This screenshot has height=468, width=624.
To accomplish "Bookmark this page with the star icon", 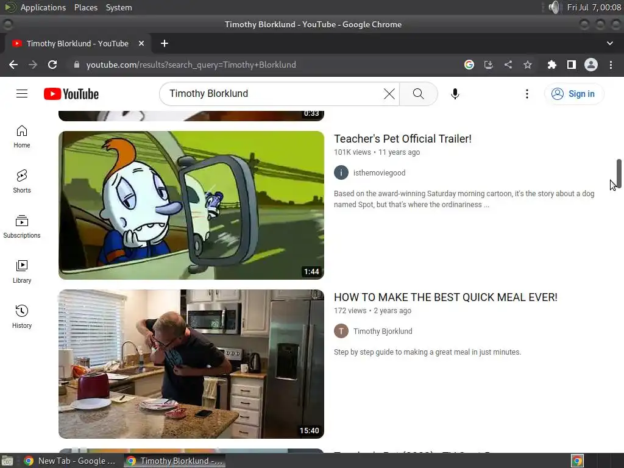I will point(528,65).
